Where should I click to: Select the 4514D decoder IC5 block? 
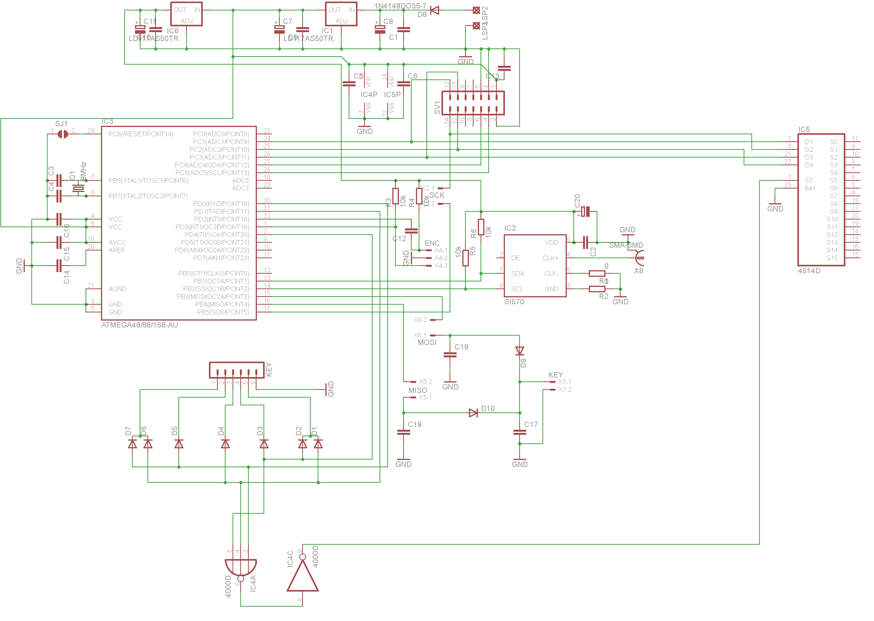[821, 200]
